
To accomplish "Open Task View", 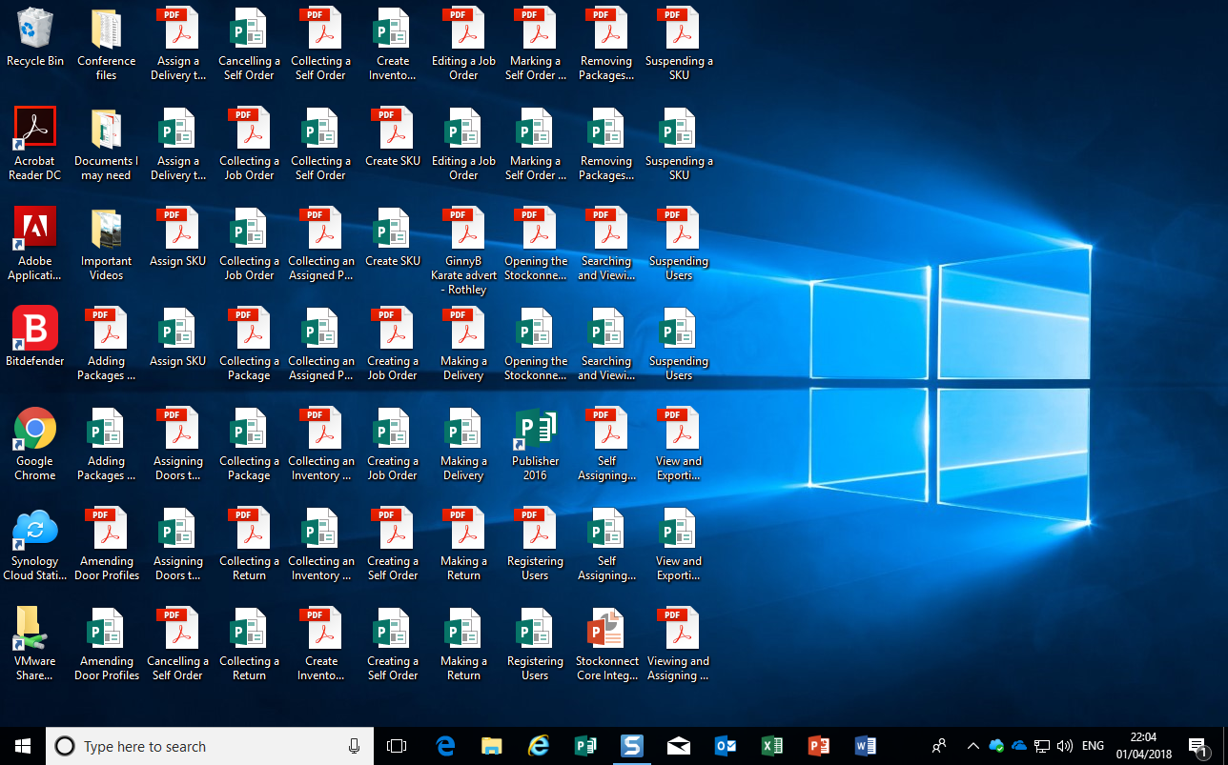I will 397,746.
